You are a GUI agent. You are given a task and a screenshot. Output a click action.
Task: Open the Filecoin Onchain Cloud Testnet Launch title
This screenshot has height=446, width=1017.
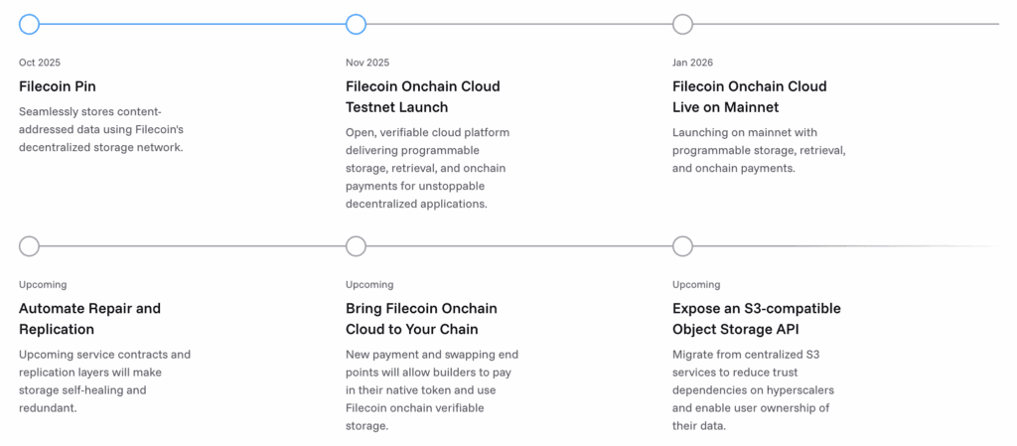point(422,96)
